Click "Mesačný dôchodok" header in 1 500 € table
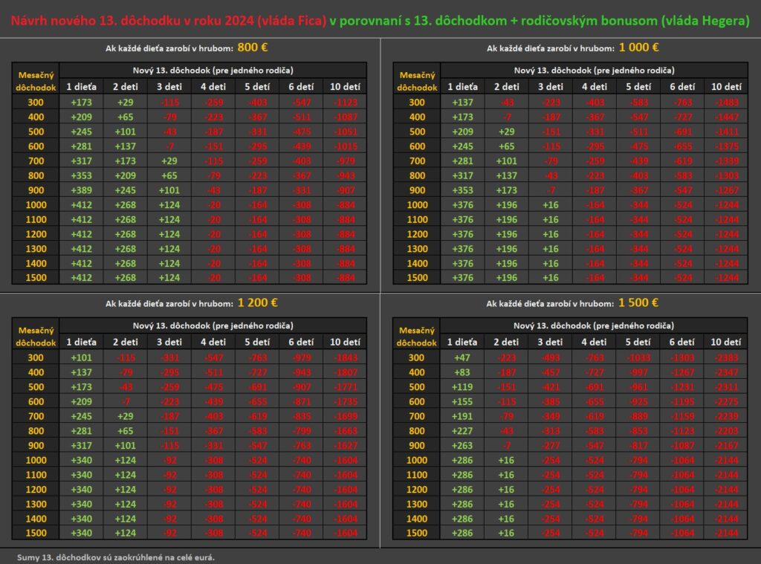The height and width of the screenshot is (564, 761). coord(418,336)
